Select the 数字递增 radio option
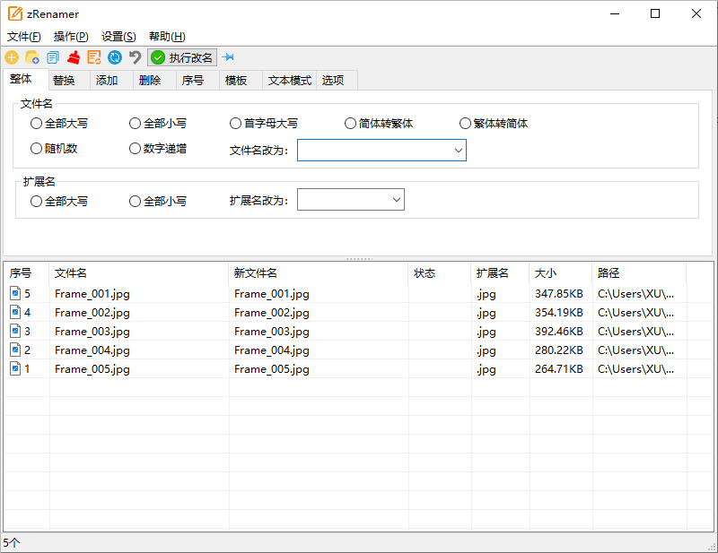Image resolution: width=718 pixels, height=553 pixels. 135,148
